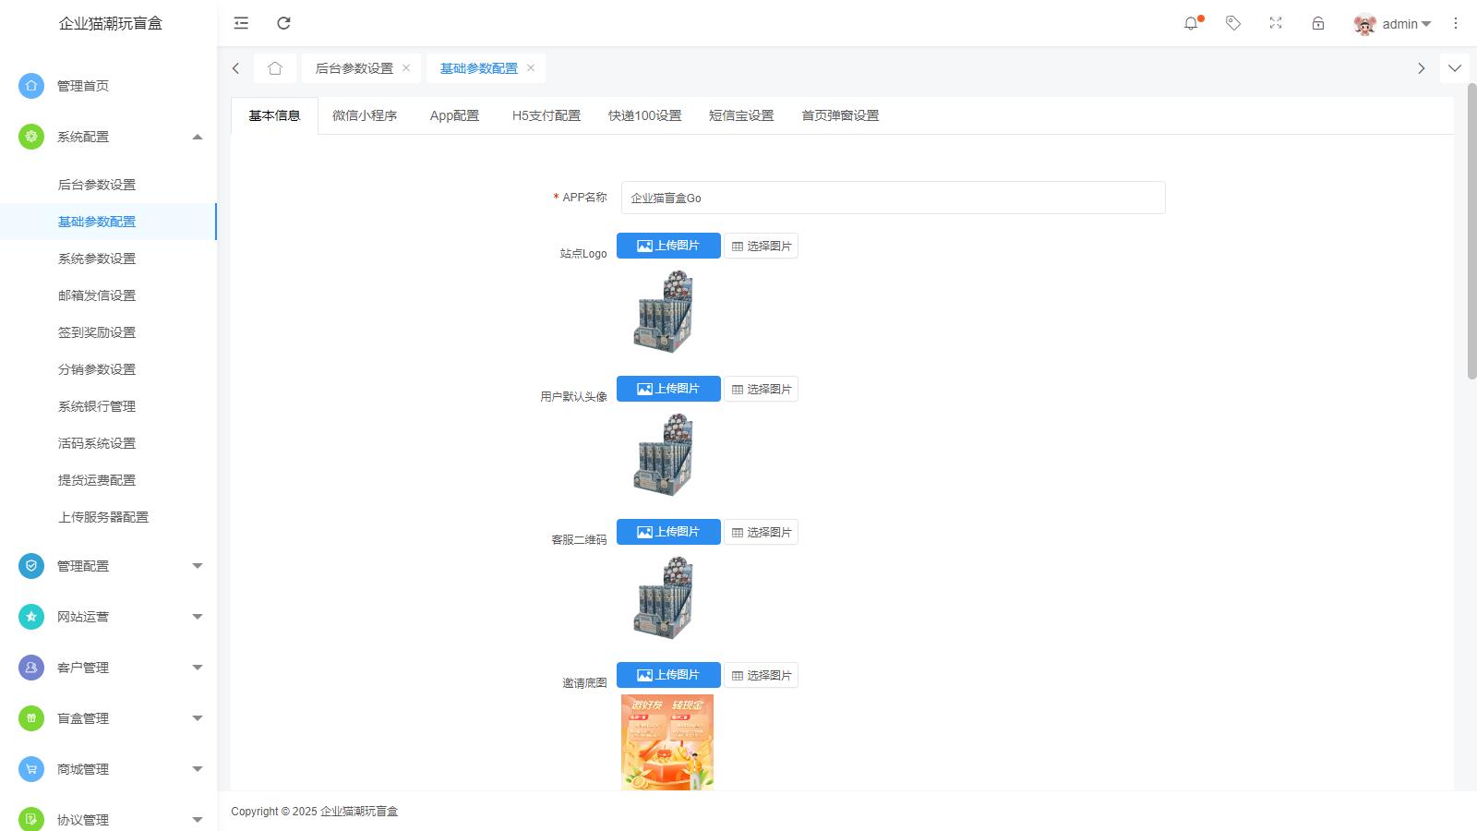Click the 邀请底图 thumbnail image

click(667, 742)
